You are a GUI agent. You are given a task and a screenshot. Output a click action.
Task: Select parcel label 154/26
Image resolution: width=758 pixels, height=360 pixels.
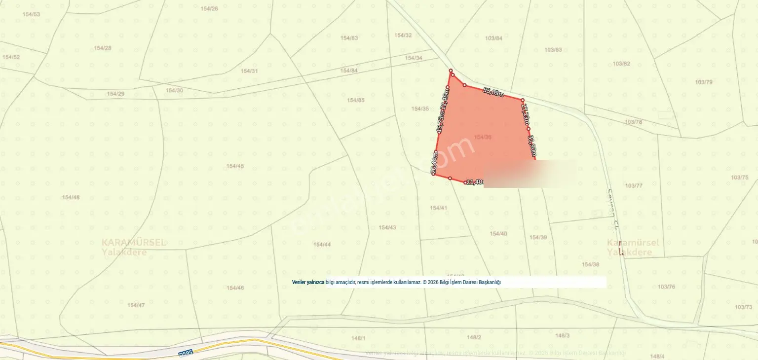point(210,8)
